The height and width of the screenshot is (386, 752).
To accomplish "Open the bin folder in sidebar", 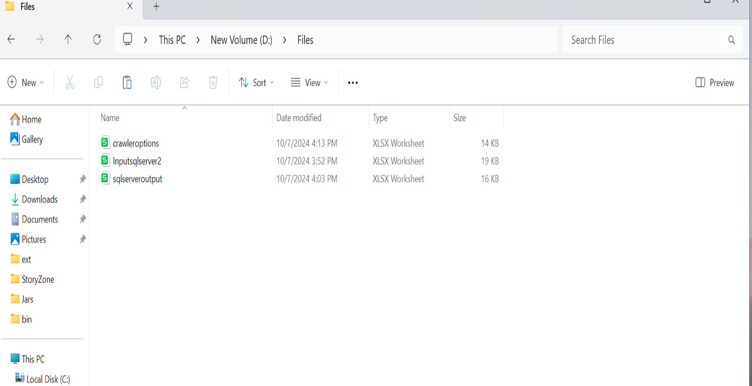I will pos(21,319).
